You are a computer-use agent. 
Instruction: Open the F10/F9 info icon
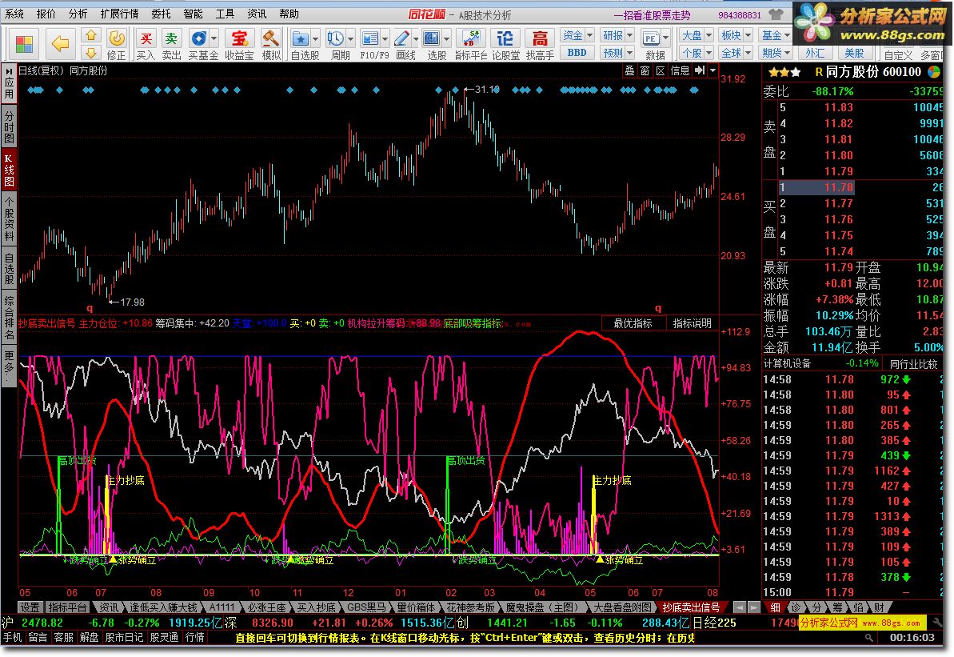tap(370, 38)
